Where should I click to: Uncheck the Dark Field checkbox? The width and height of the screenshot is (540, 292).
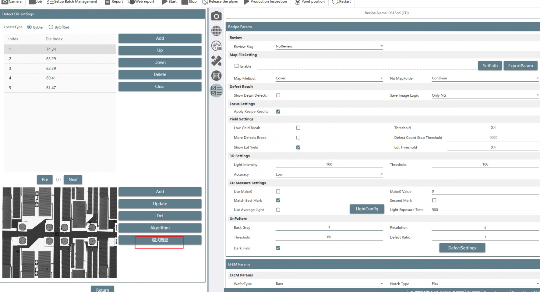[x=278, y=248]
